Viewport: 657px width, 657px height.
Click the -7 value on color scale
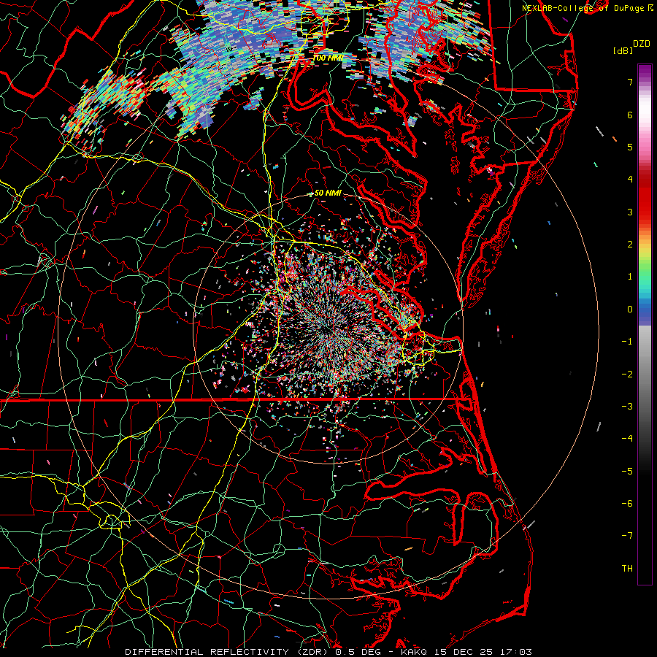(x=627, y=536)
